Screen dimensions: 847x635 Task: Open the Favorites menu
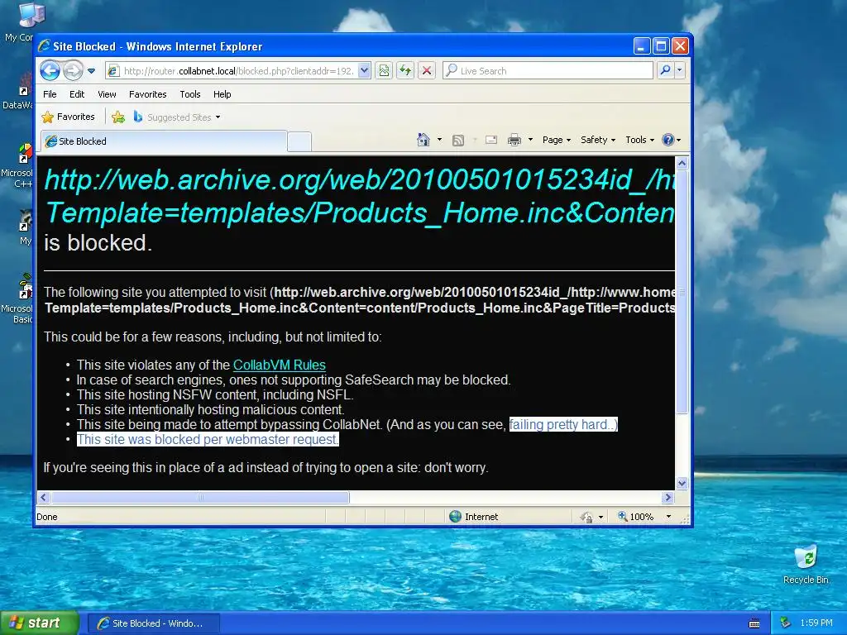click(147, 94)
